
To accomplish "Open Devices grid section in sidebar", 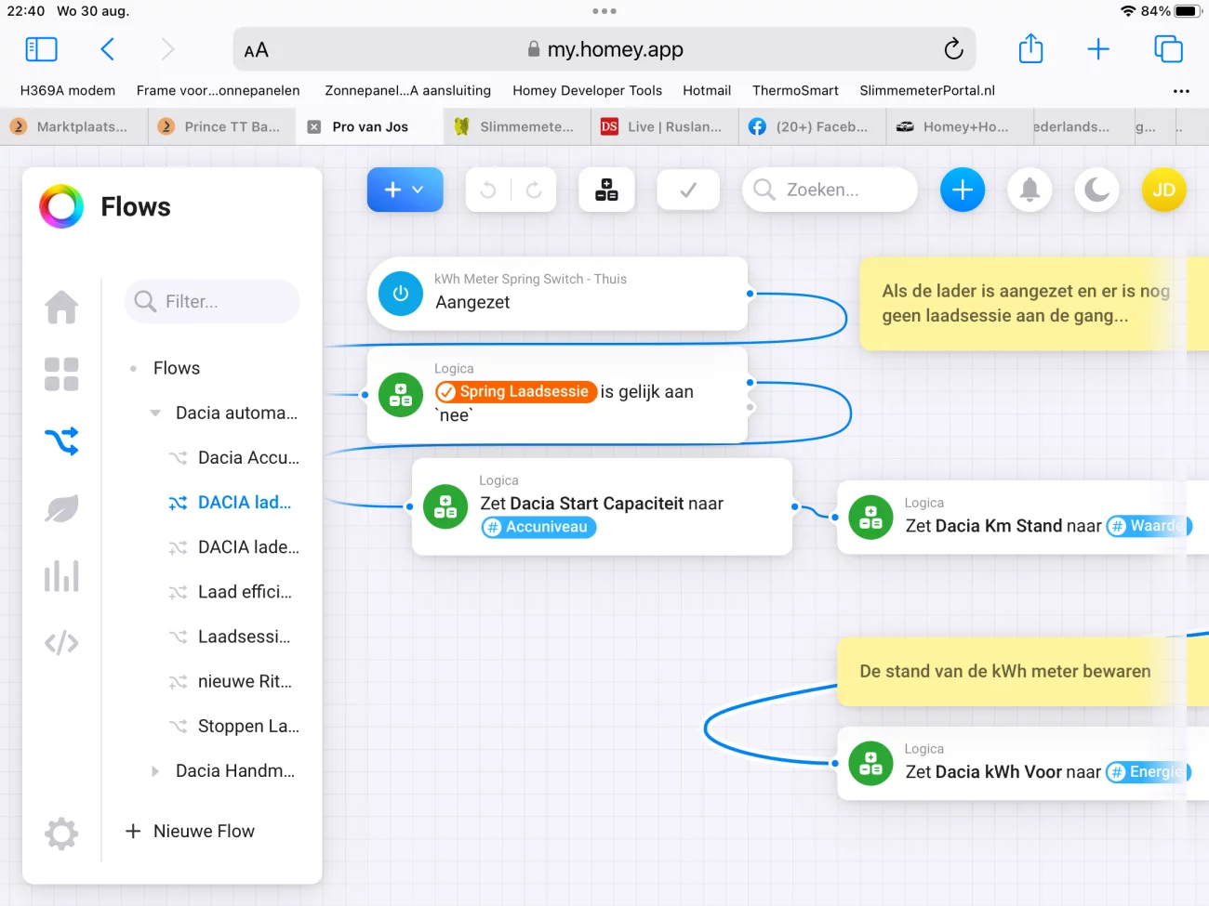I will pyautogui.click(x=61, y=374).
